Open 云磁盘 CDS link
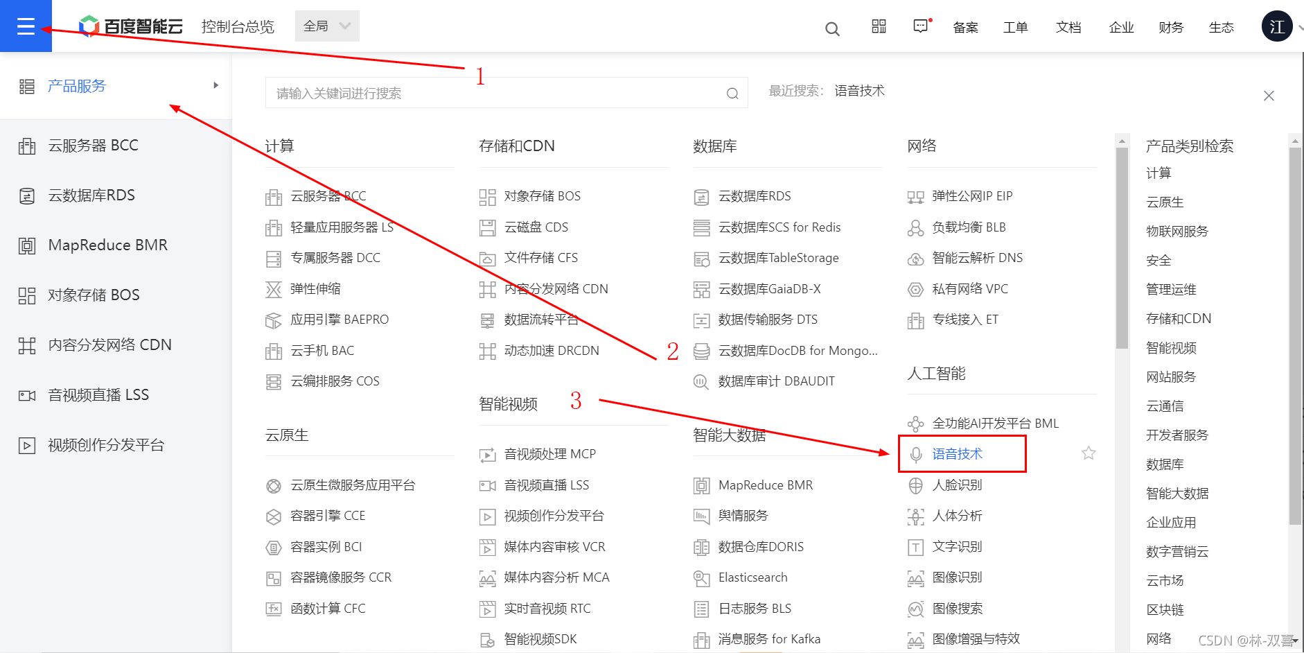 [x=536, y=227]
